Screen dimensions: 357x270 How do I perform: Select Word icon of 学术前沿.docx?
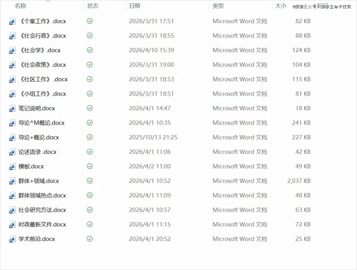pos(13,239)
